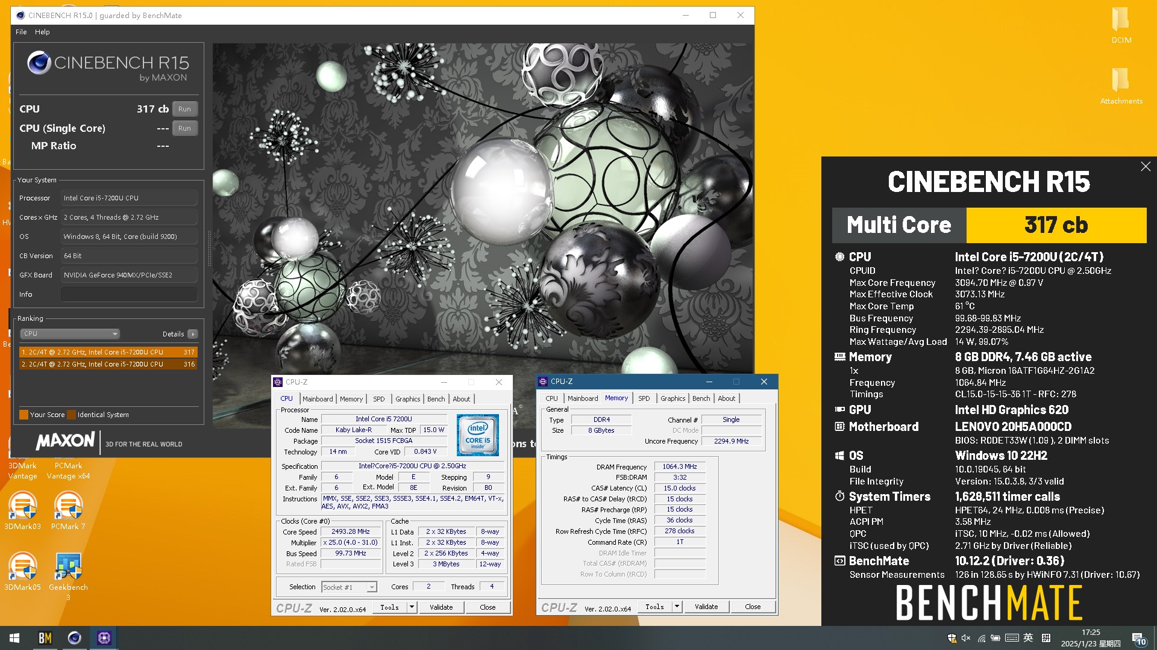Switch to CPU tab in right CPU-Z

pyautogui.click(x=551, y=398)
